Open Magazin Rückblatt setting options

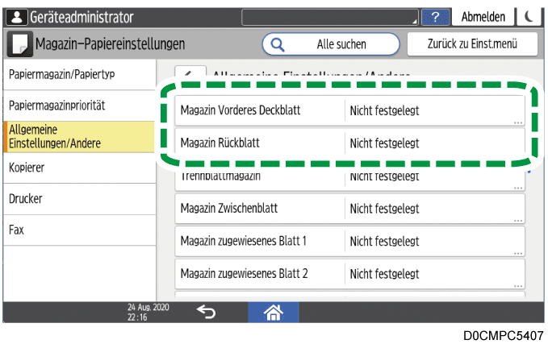[x=349, y=143]
